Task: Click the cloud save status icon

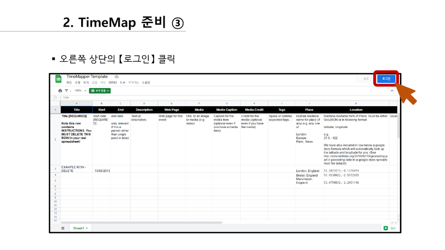Action: [x=117, y=77]
